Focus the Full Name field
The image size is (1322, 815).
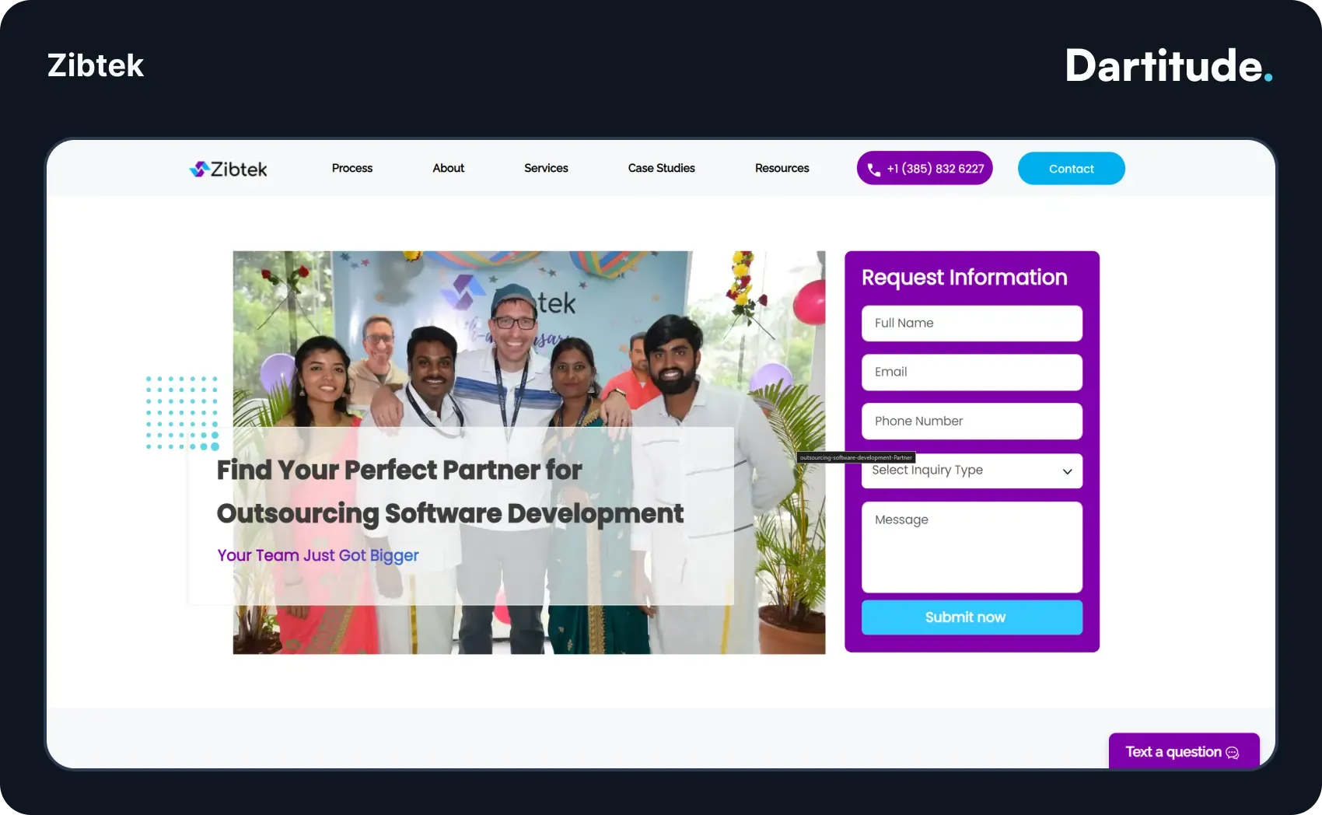coord(972,324)
